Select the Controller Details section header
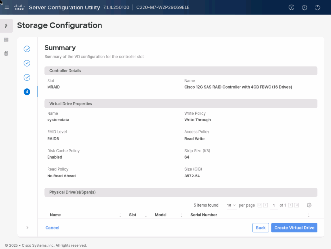The height and width of the screenshot is (249, 331). click(181, 71)
